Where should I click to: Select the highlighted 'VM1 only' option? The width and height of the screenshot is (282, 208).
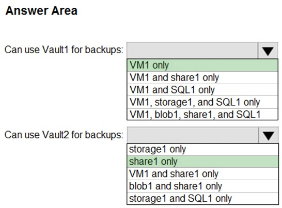(x=202, y=65)
